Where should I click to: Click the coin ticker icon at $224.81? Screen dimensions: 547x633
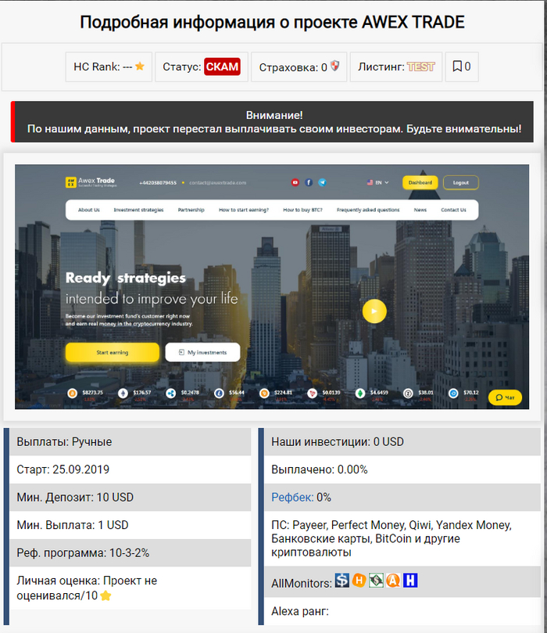click(264, 394)
